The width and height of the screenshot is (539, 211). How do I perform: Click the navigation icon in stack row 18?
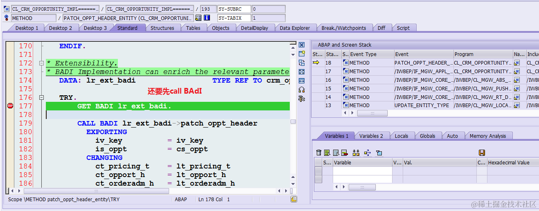pos(517,63)
